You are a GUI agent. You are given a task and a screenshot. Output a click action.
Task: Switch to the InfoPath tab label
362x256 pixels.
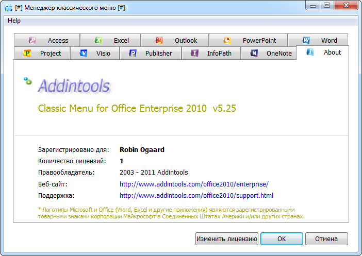click(x=219, y=54)
